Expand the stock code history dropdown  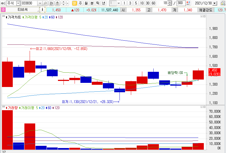coord(40,3)
